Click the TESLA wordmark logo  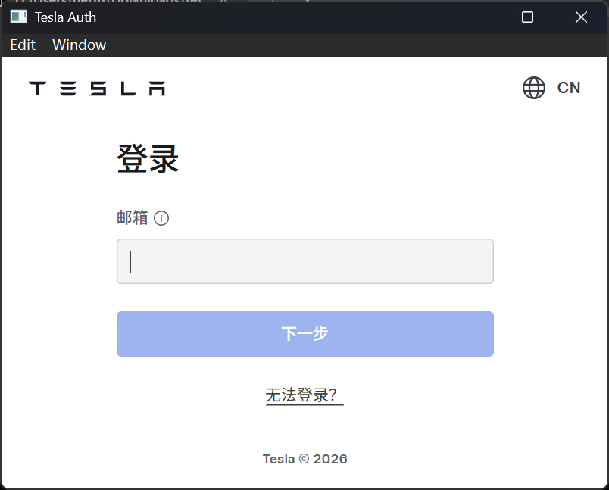(97, 89)
